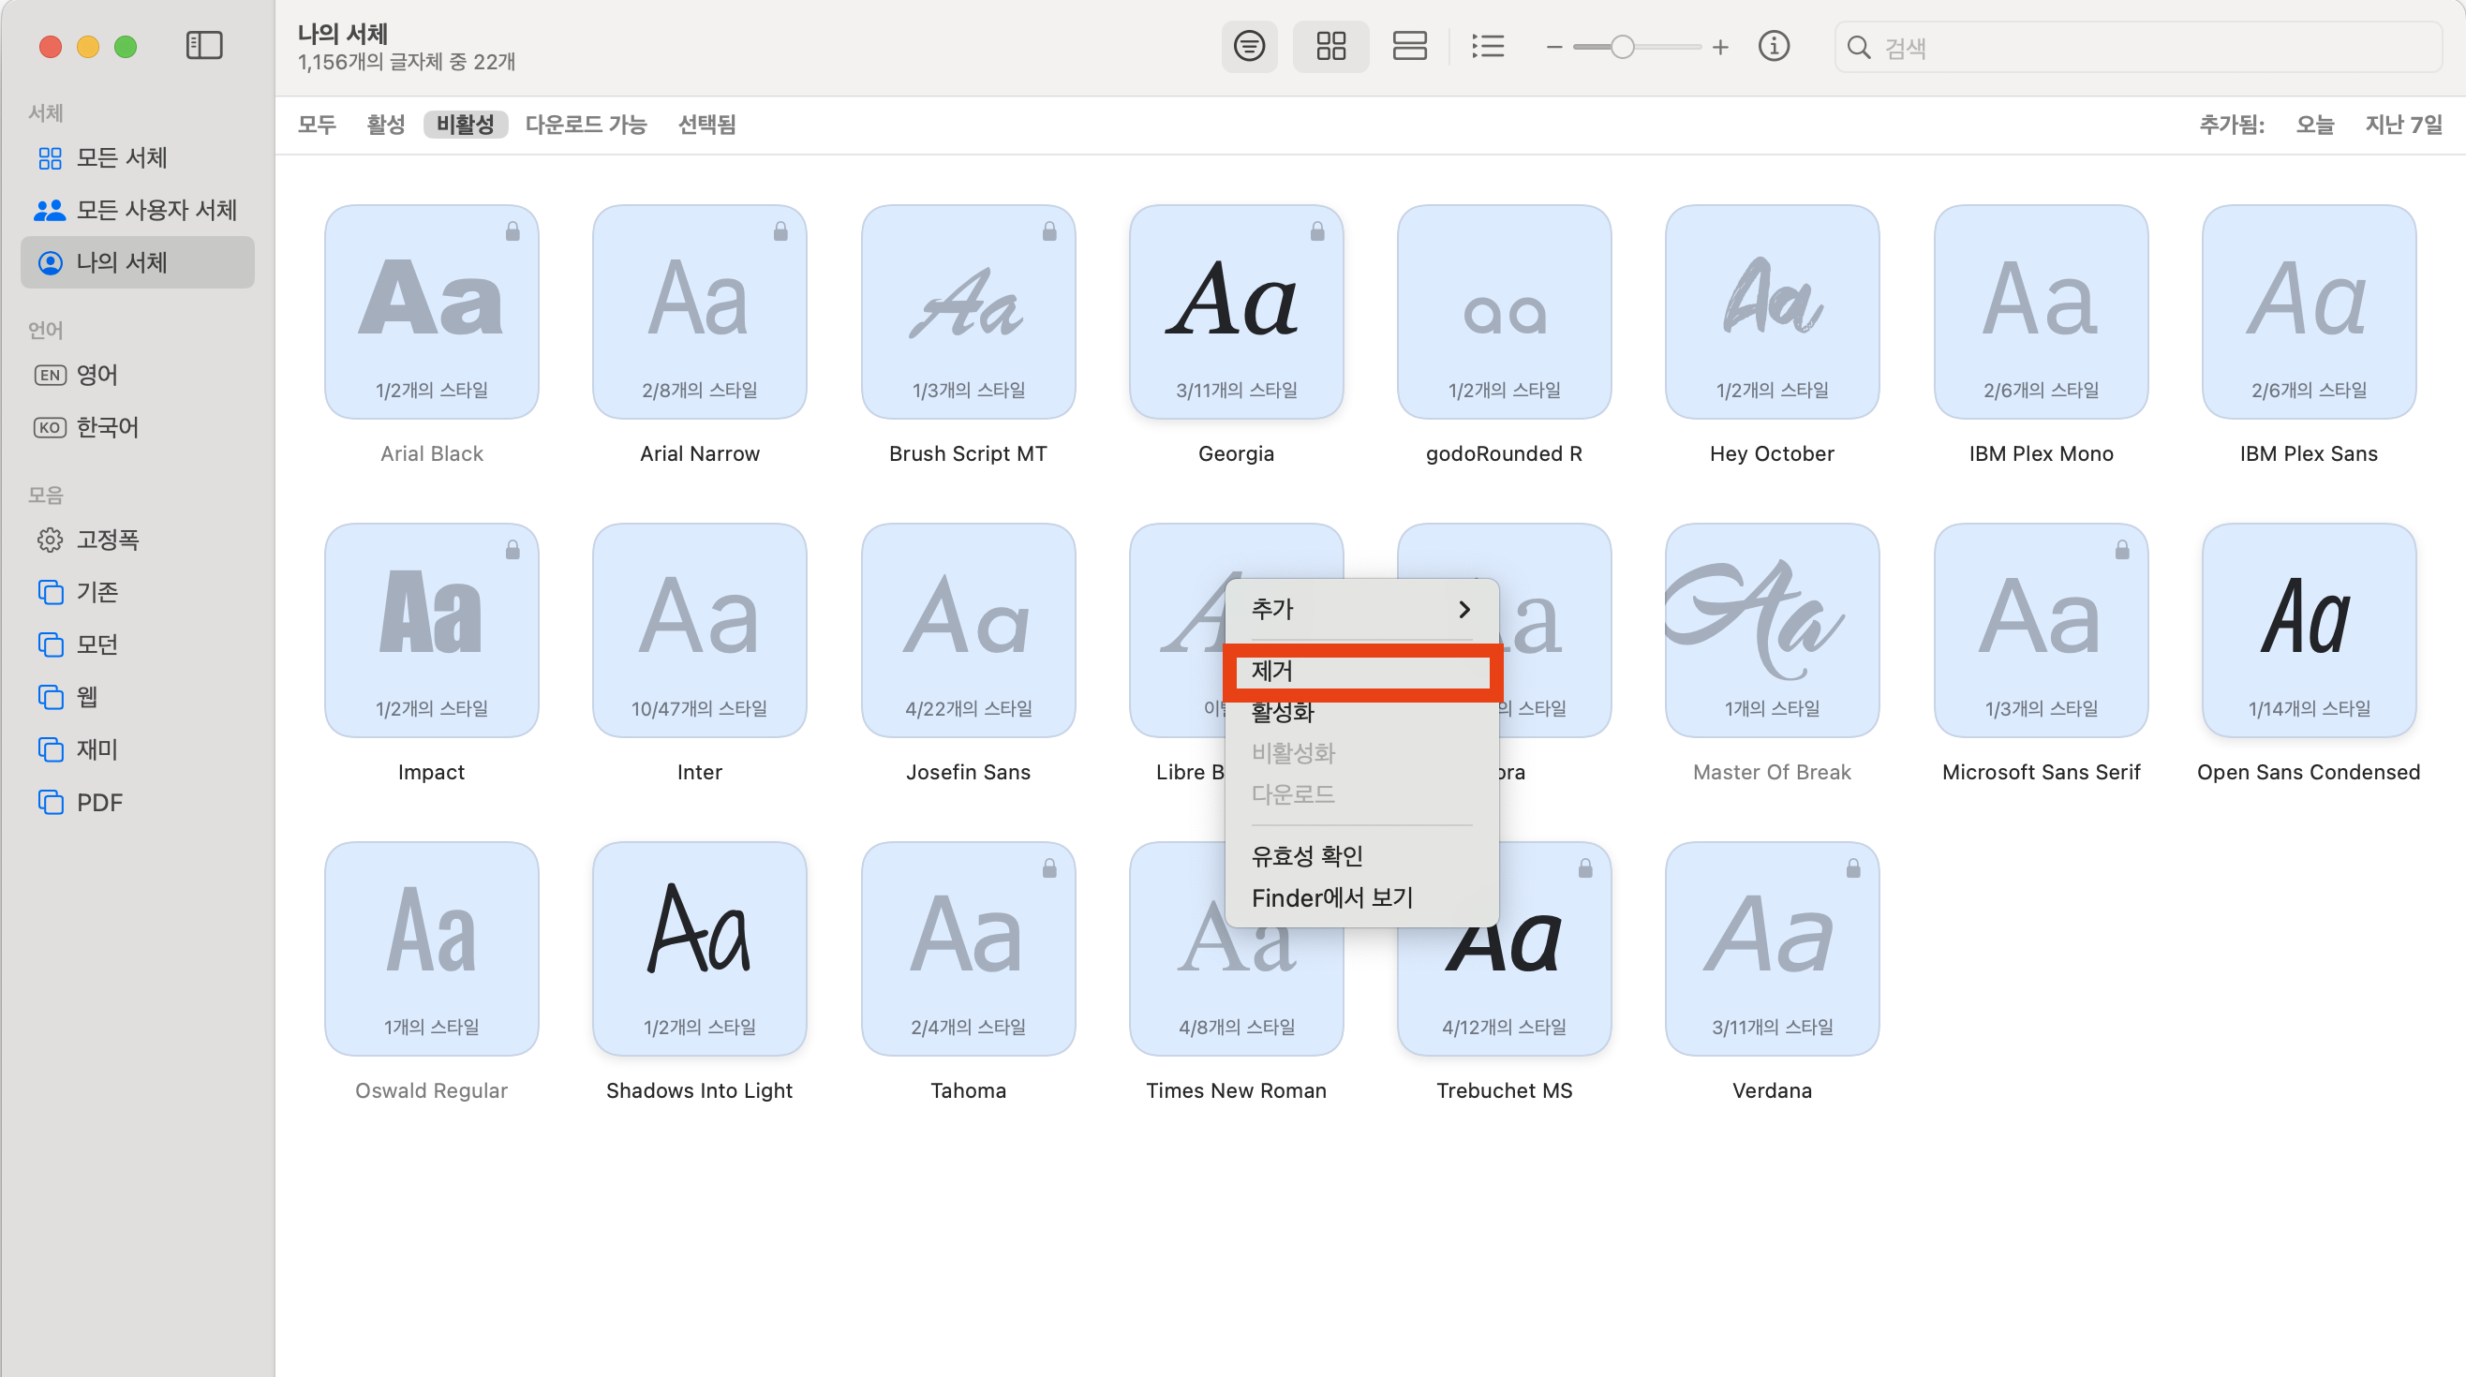Click the 검색 search field
The image size is (2466, 1377).
(x=2145, y=47)
